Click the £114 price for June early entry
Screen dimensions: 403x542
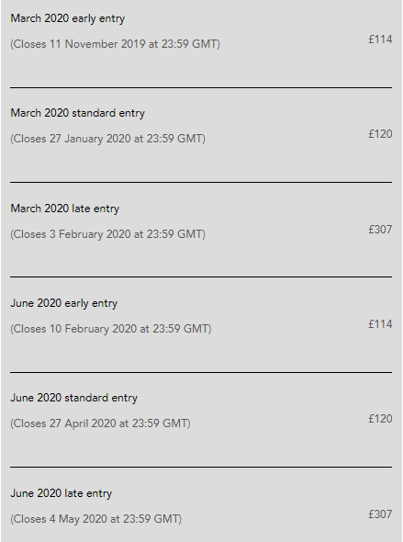click(x=380, y=324)
